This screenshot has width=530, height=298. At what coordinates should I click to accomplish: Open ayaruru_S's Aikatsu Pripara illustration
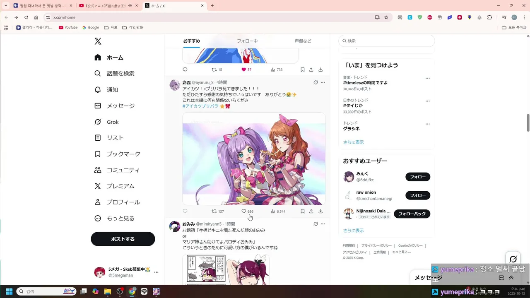tap(254, 159)
